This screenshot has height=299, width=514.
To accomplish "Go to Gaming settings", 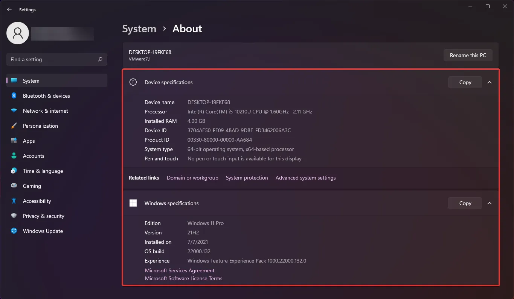I will (32, 186).
